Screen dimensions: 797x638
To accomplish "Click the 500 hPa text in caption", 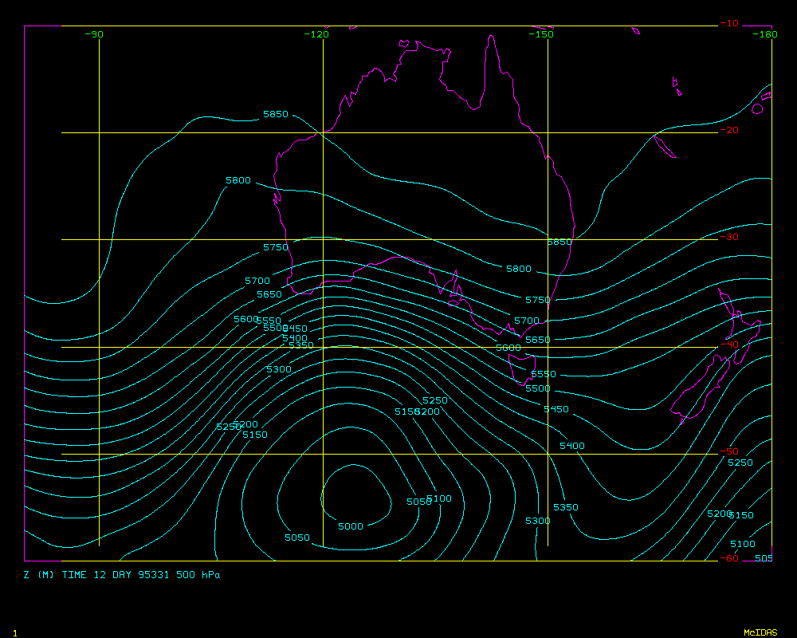I will pos(199,575).
